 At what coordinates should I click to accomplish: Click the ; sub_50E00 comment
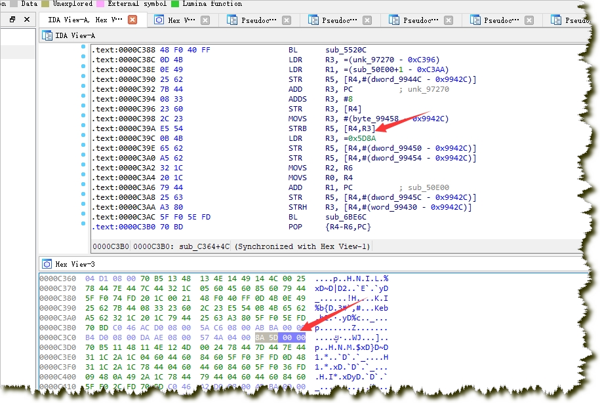pyautogui.click(x=424, y=187)
